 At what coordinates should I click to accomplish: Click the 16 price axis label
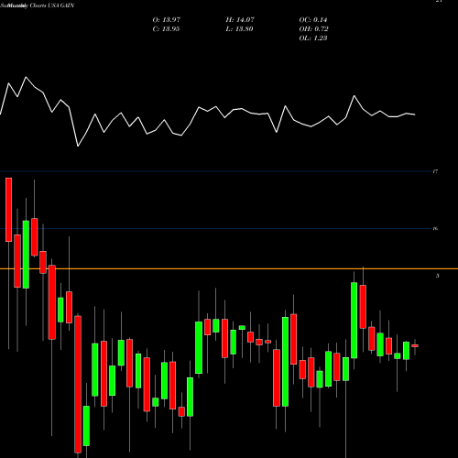click(x=435, y=228)
